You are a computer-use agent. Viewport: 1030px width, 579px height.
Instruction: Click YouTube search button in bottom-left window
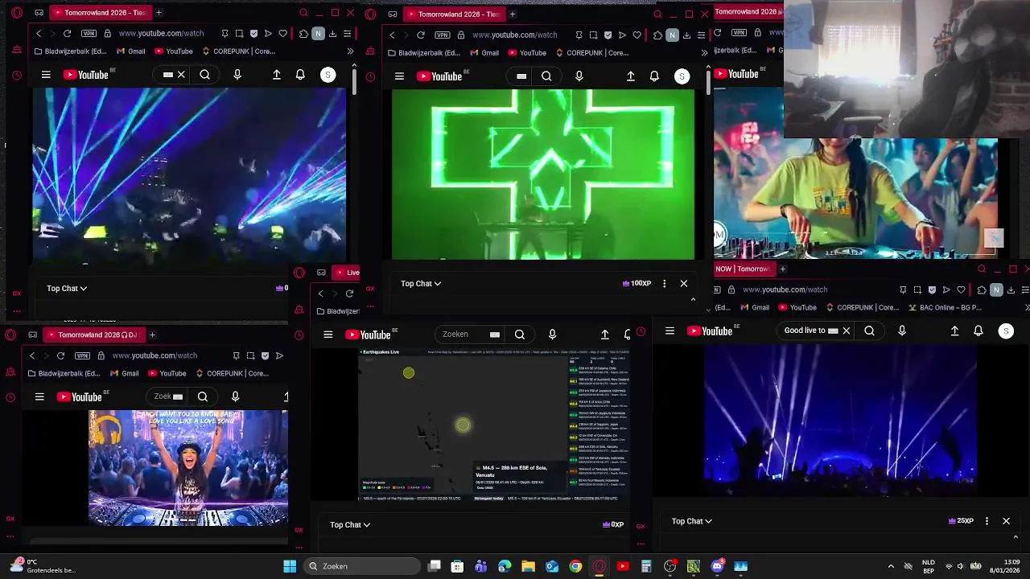click(x=203, y=396)
